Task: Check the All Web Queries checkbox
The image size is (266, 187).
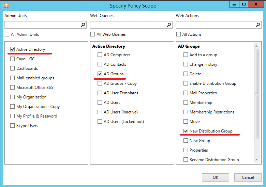Action: [x=93, y=34]
